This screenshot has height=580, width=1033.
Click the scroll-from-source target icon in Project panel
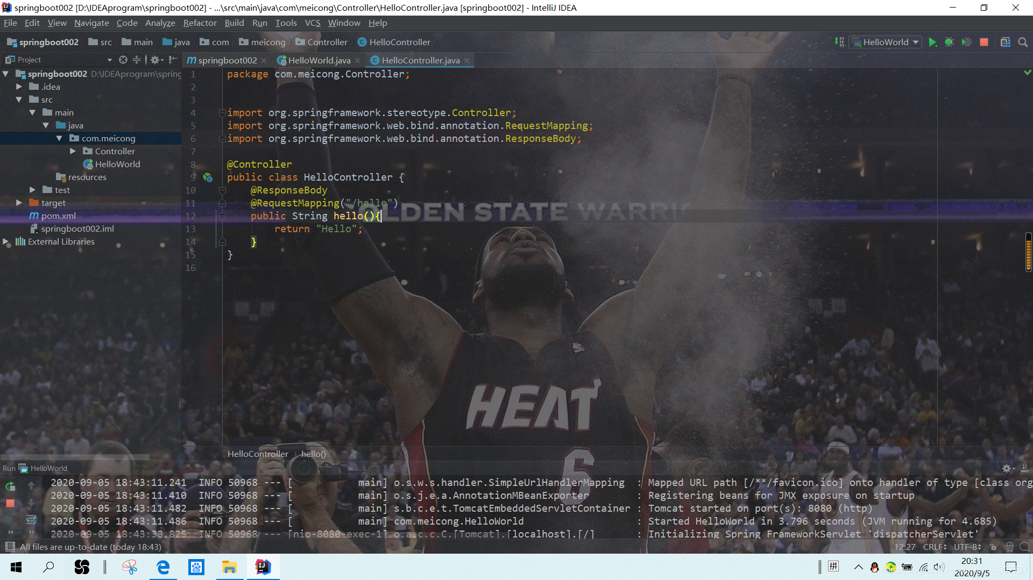pos(123,60)
